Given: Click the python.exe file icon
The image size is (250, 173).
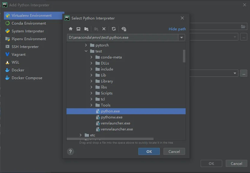Looking at the screenshot, I should (98, 111).
